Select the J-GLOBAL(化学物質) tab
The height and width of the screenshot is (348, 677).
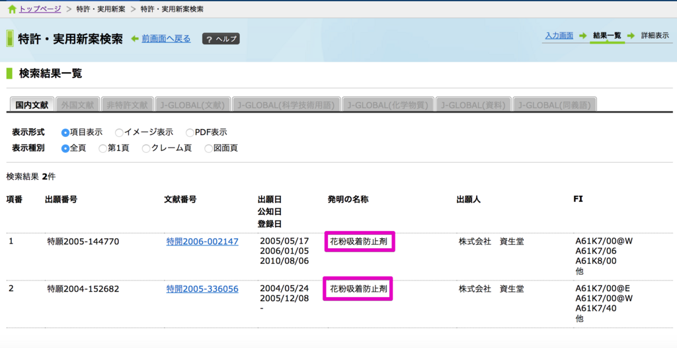[387, 105]
